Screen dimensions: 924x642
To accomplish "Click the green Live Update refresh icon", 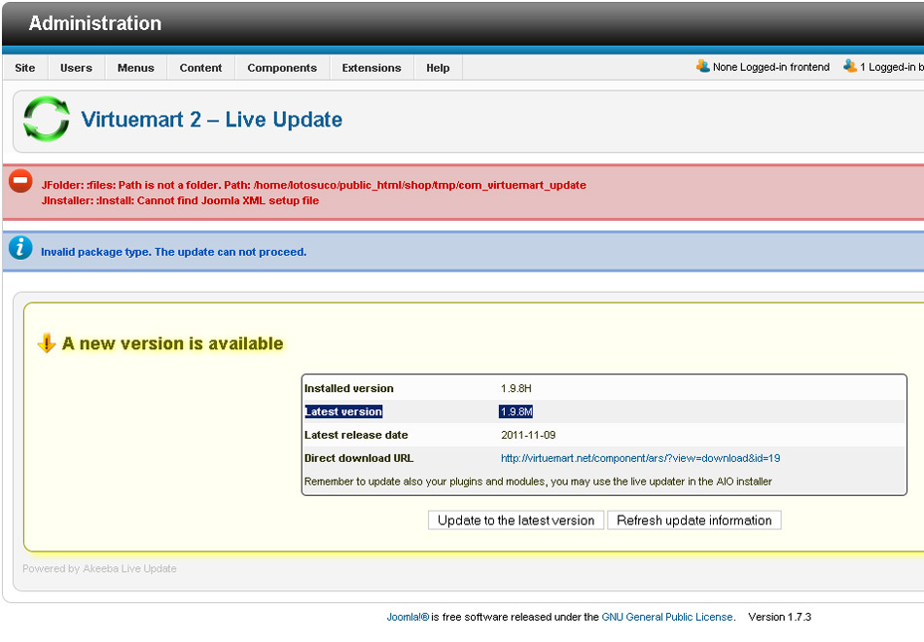I will point(47,119).
